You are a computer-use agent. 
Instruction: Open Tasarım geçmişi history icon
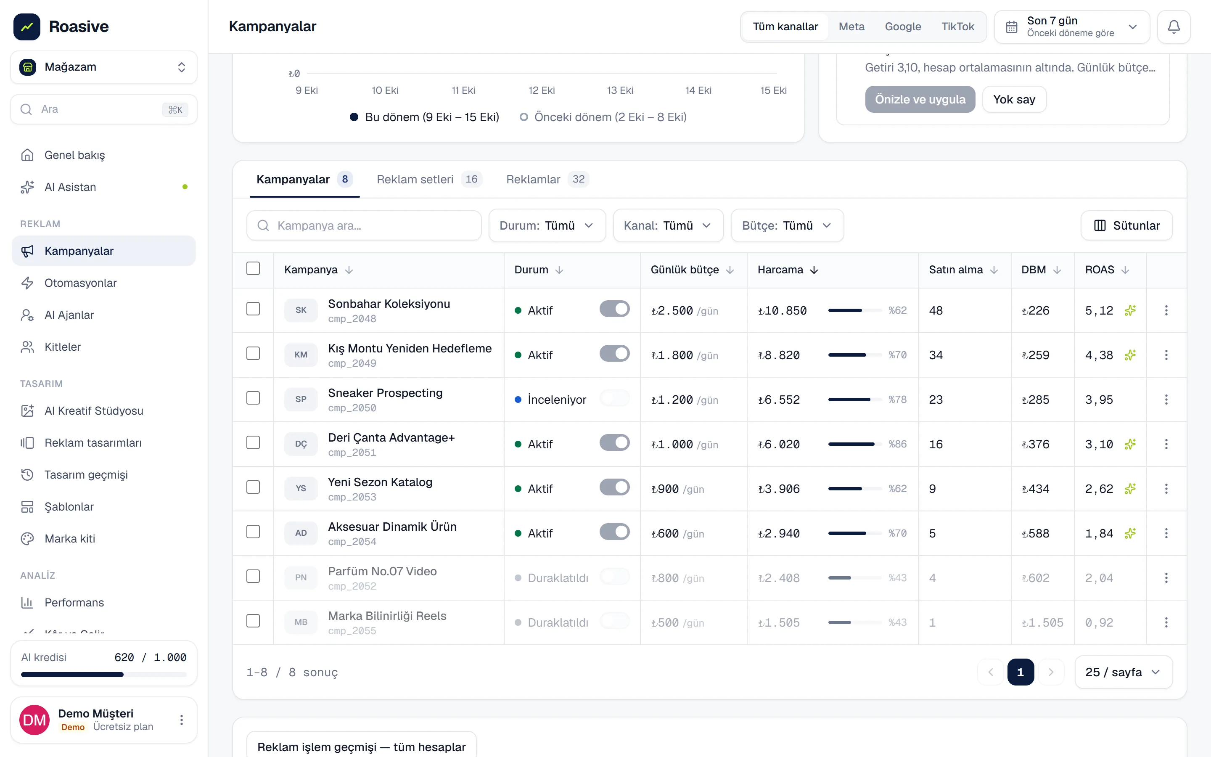pos(27,475)
